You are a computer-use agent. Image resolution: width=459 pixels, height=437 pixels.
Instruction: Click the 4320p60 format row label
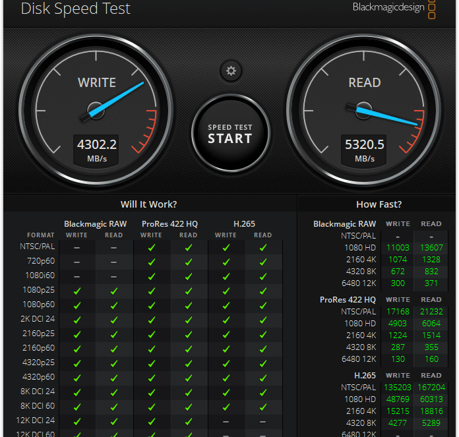tap(39, 377)
